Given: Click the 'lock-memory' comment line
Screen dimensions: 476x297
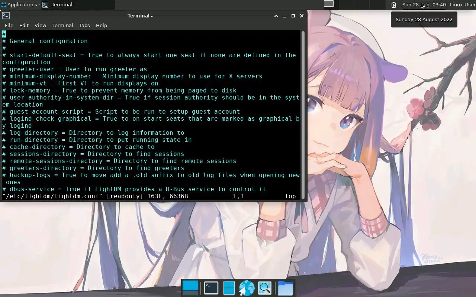Looking at the screenshot, I should tap(119, 91).
